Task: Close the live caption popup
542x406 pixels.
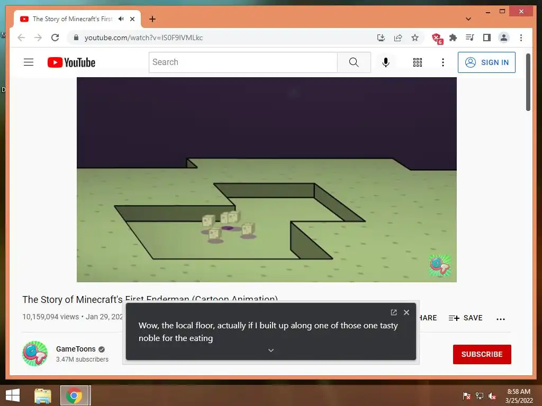Action: pyautogui.click(x=406, y=312)
